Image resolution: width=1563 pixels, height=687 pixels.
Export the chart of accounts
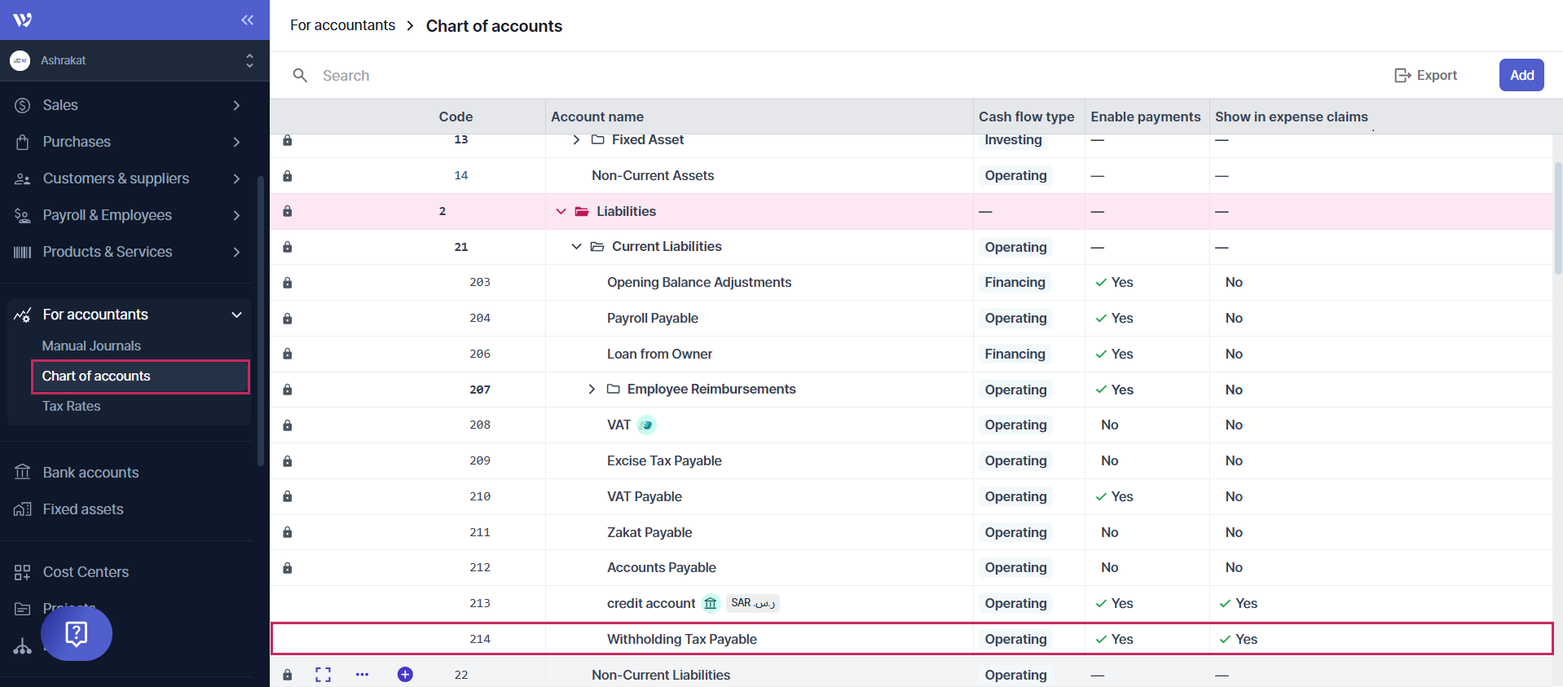pos(1425,75)
